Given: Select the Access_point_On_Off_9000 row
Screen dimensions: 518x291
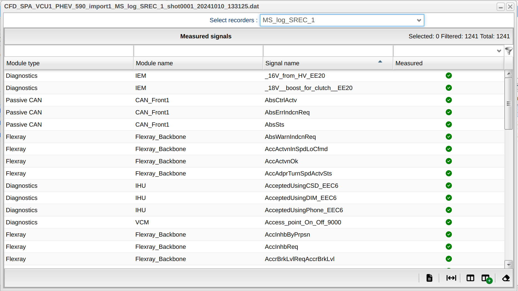Looking at the screenshot, I should [x=303, y=222].
